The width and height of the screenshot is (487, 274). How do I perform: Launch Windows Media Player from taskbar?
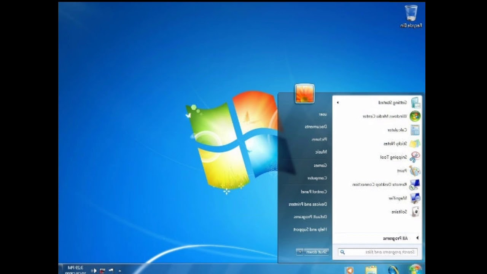(x=349, y=270)
